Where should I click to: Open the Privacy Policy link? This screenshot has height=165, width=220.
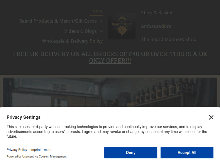[17, 150]
